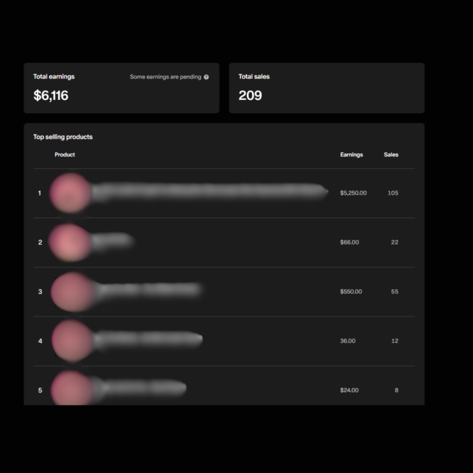473x473 pixels.
Task: Select the rank 3 product thumbnail
Action: coord(71,291)
